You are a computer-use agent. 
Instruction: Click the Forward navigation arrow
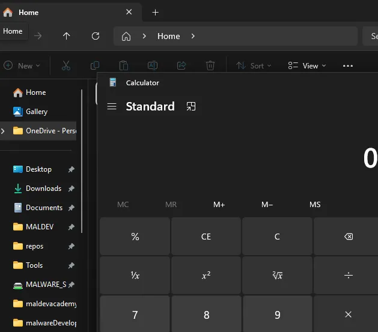[x=38, y=36]
